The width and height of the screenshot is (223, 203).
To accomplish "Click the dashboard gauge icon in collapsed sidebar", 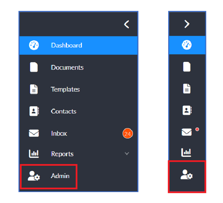I will coord(187,45).
